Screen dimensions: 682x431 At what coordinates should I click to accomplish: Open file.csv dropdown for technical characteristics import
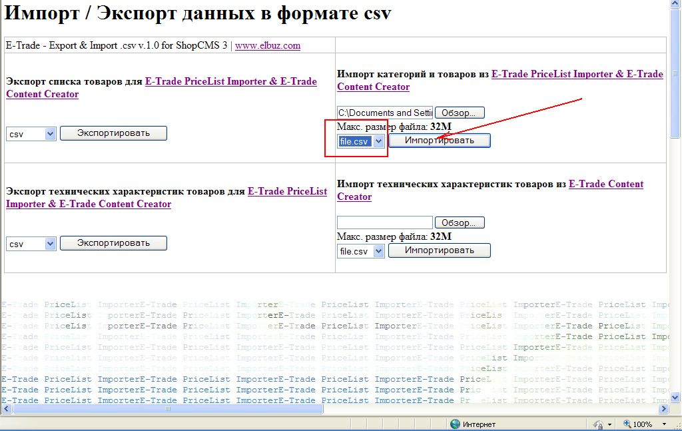click(x=361, y=251)
